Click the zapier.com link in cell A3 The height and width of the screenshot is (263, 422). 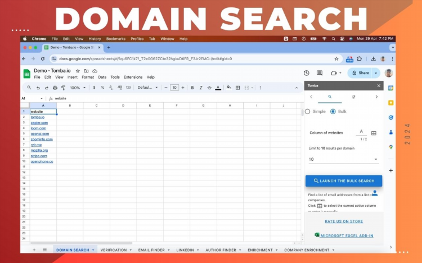39,123
